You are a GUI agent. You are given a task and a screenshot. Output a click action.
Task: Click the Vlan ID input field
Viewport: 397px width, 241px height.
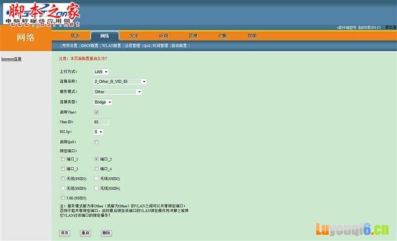point(101,122)
